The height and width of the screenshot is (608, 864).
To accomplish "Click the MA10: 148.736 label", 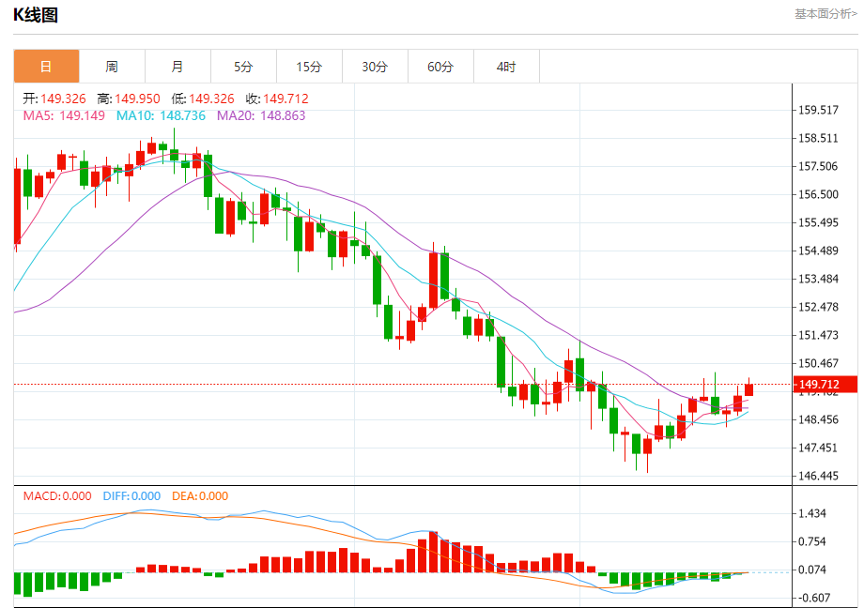I will tap(161, 115).
